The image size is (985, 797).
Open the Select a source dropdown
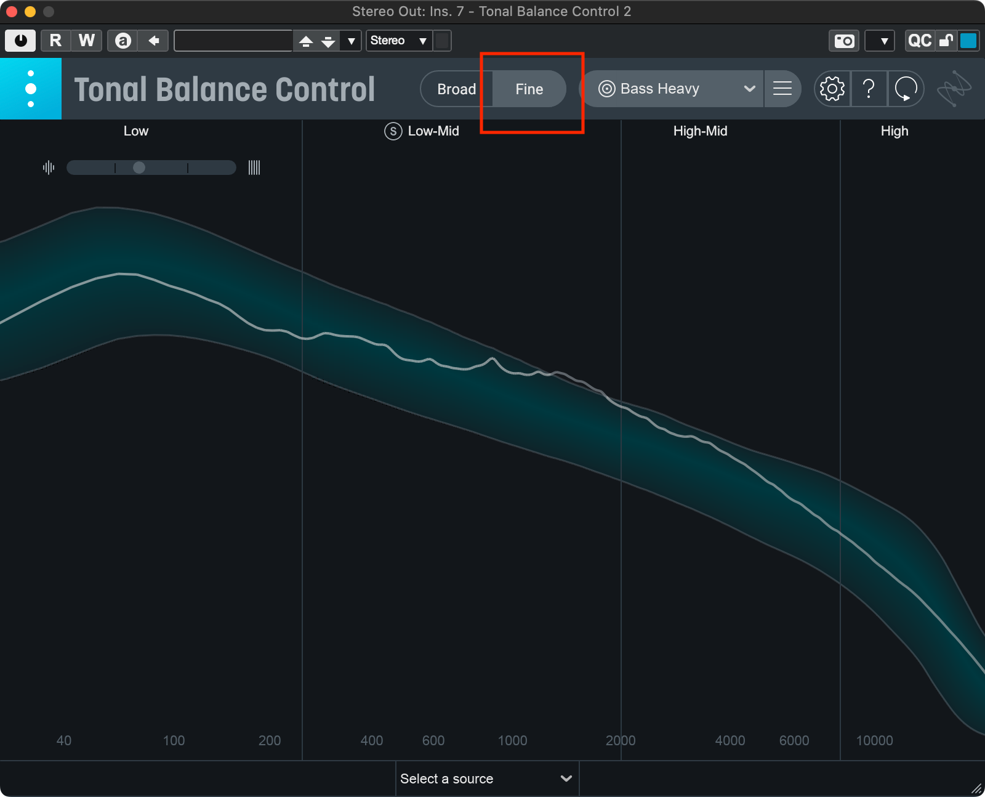click(487, 779)
